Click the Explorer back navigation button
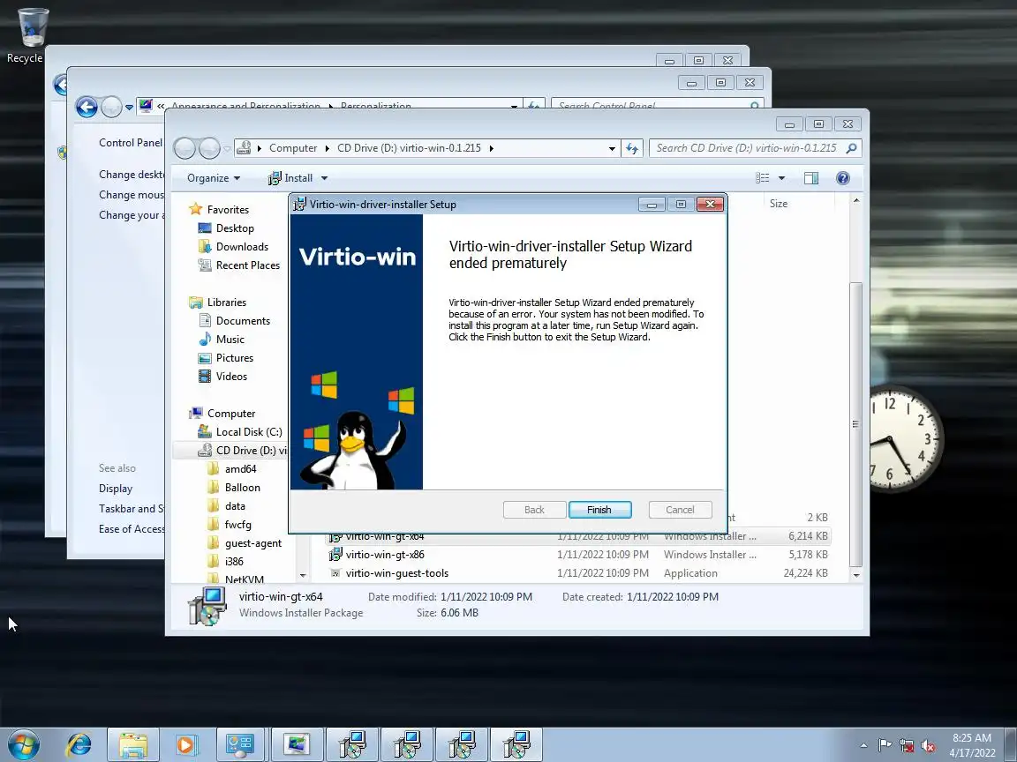This screenshot has width=1017, height=762. coord(185,148)
